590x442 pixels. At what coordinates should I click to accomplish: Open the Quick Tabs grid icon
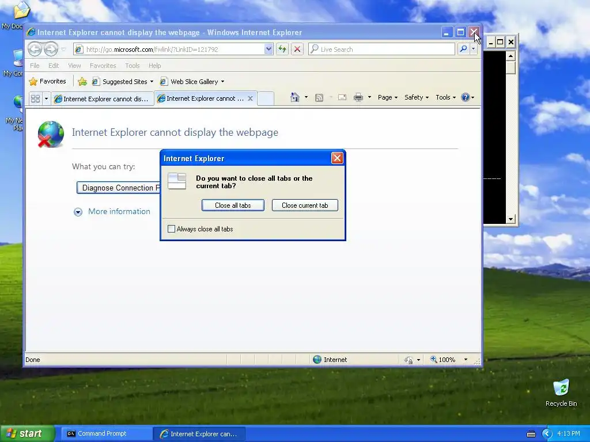(35, 99)
